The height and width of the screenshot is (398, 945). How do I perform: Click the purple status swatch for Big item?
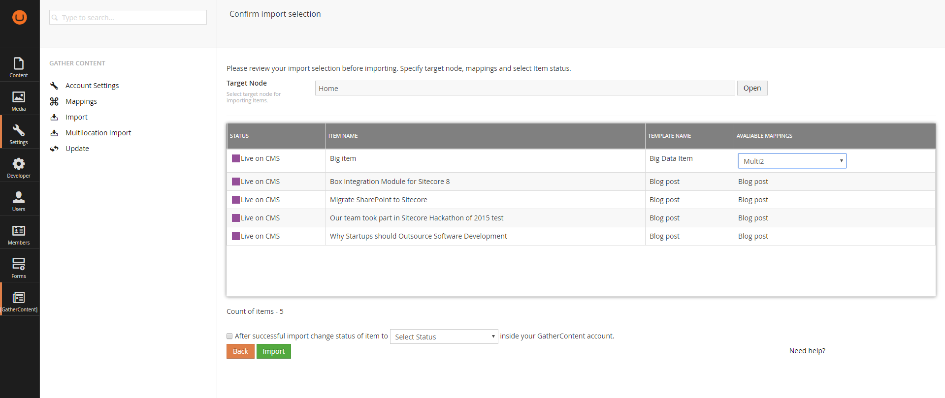[236, 158]
